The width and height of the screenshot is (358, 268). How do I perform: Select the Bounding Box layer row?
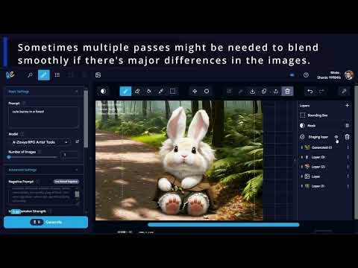(x=324, y=115)
